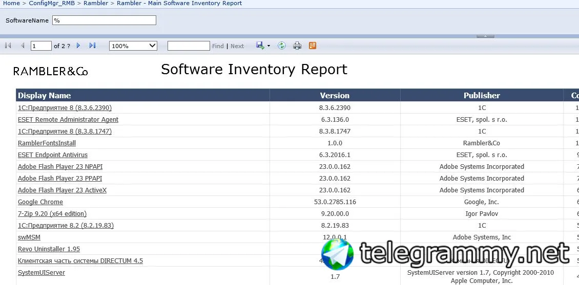The width and height of the screenshot is (579, 285).
Task: Open ESET Remote Administrator Agent link
Action: [68, 119]
